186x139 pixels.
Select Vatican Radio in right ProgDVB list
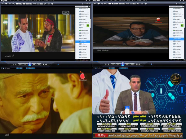click(x=178, y=30)
